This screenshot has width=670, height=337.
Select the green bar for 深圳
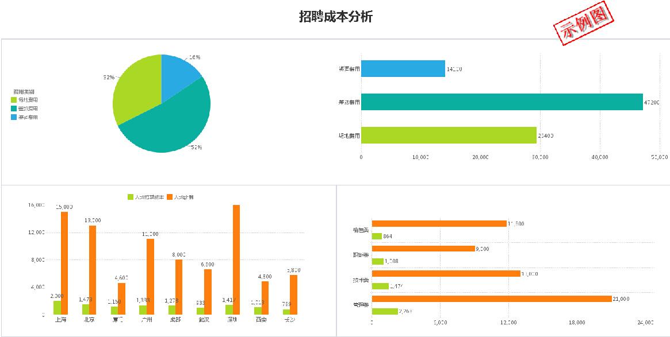(229, 310)
